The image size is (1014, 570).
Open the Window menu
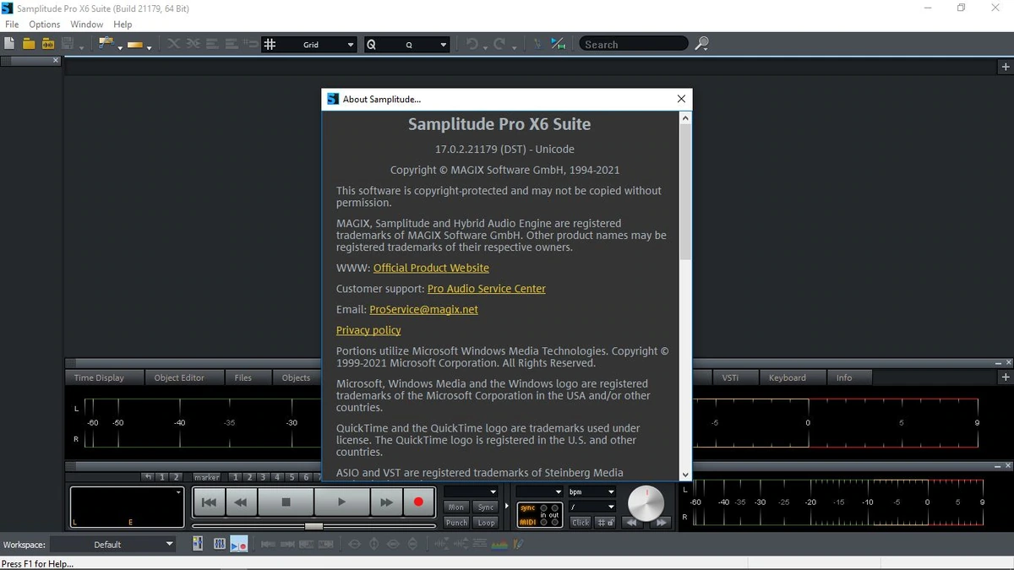[87, 24]
